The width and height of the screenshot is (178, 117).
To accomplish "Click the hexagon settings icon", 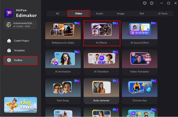I will (x=152, y=3).
